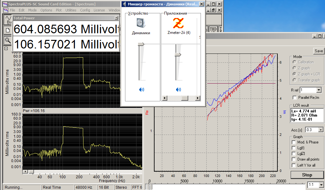325x190 pixels.
Task: Open the Mode menu
Action: (x=32, y=10)
